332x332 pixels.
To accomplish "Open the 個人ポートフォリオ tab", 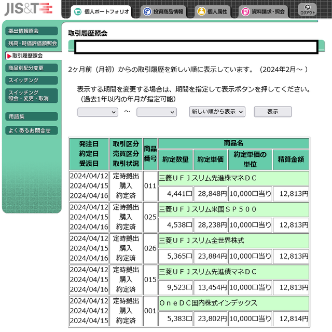I will pos(101,11).
